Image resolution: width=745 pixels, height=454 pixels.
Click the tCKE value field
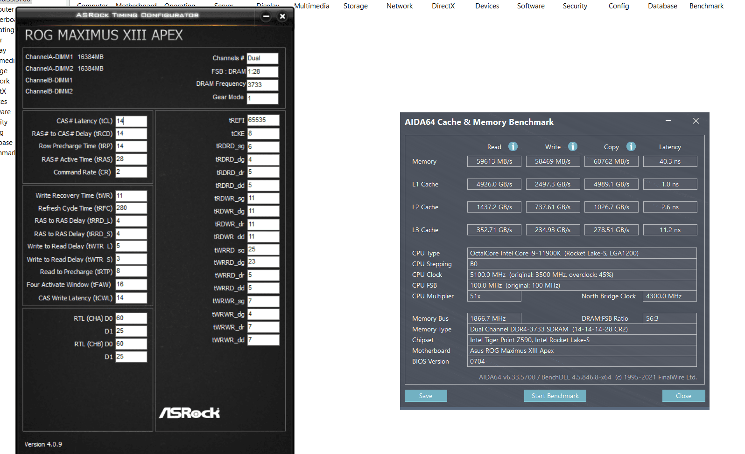(x=263, y=134)
